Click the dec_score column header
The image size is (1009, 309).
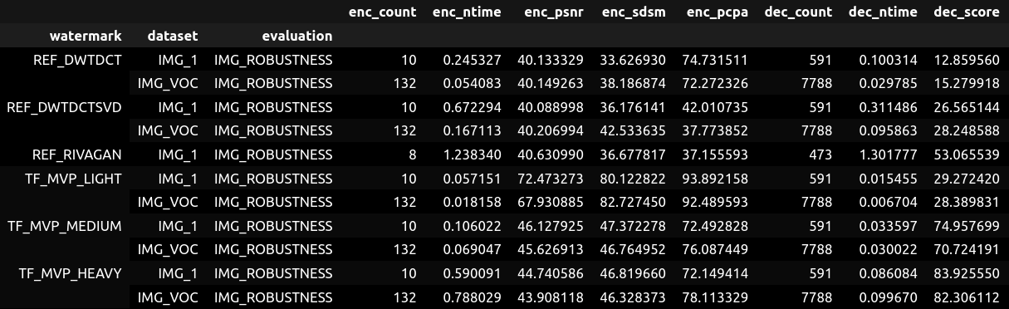coord(967,12)
